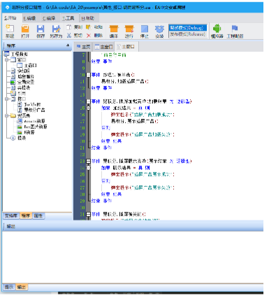Click the 剪切 (Cut) scissors icon
The width and height of the screenshot is (269, 298).
tap(69, 36)
